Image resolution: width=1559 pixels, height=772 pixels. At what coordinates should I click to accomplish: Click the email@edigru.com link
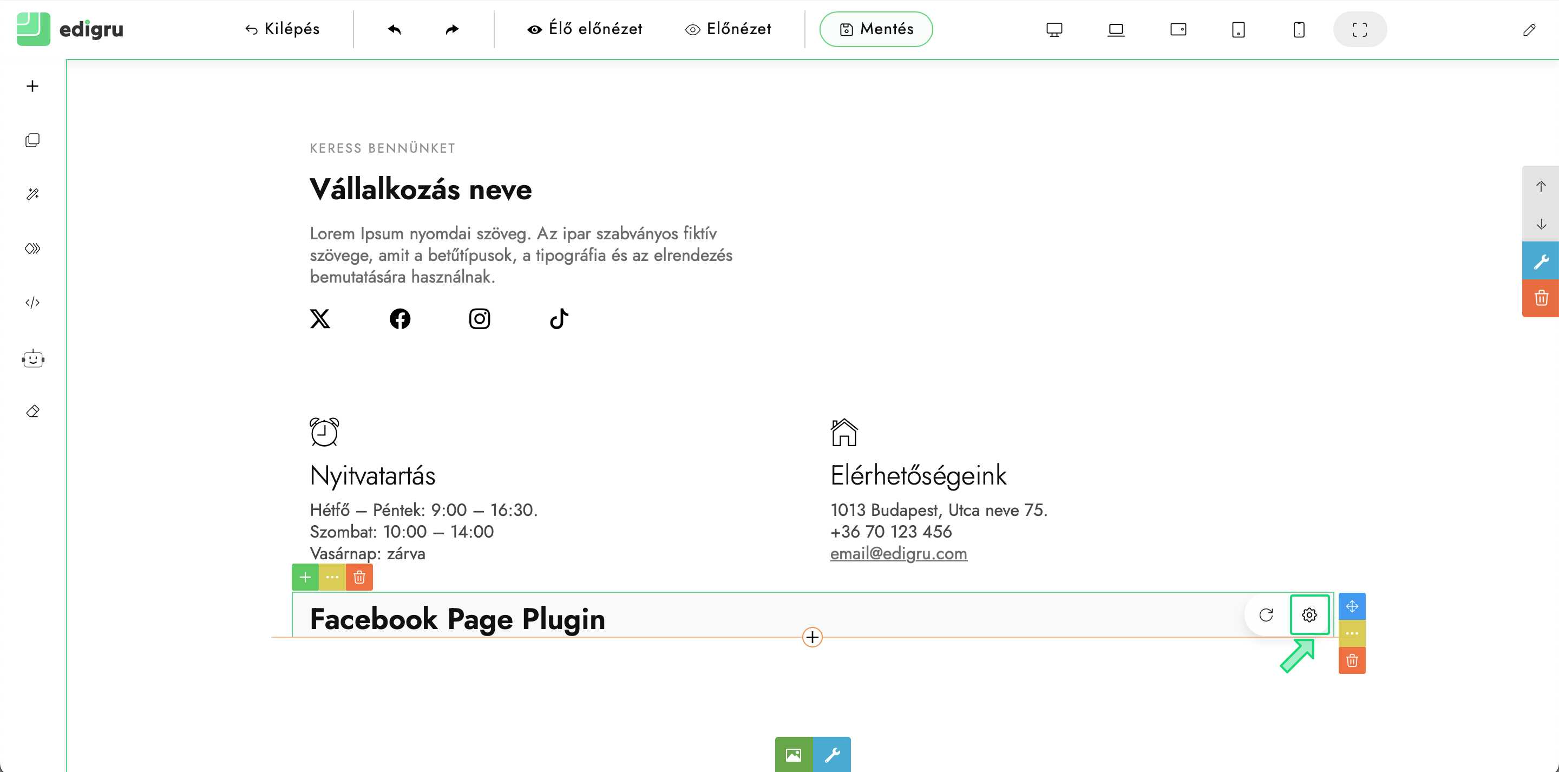pos(898,553)
